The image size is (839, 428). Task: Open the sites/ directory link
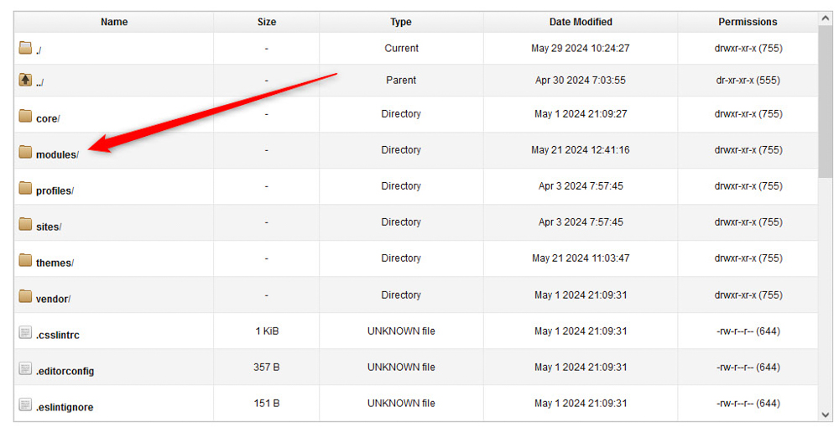pos(49,227)
